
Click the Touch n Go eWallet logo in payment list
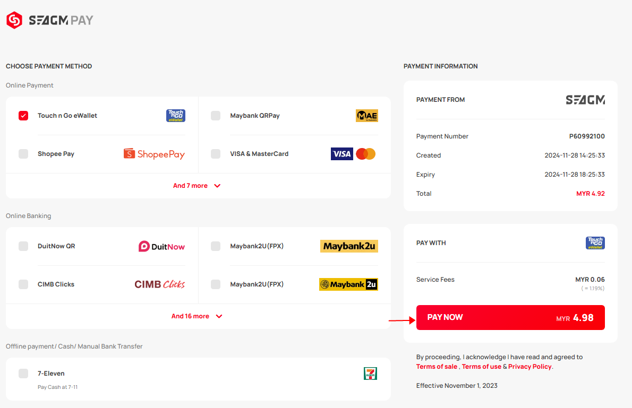click(176, 116)
